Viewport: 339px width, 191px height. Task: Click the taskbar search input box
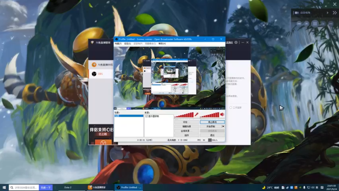pyautogui.click(x=24, y=188)
